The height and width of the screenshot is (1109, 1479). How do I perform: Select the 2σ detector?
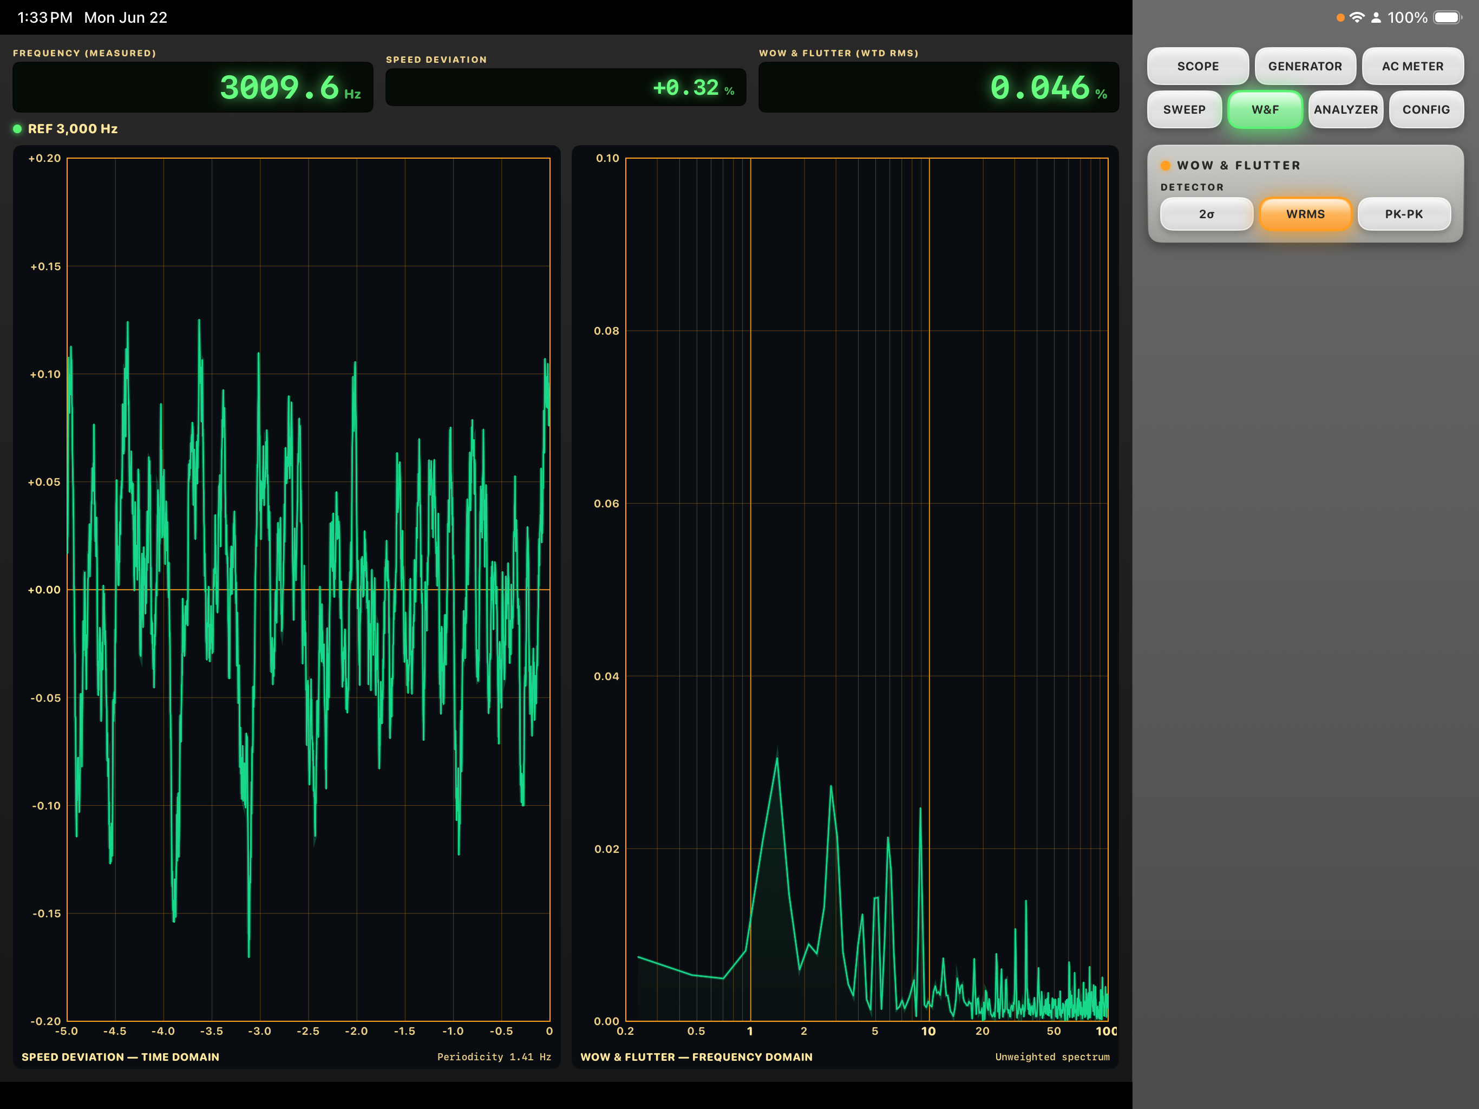[x=1206, y=214]
